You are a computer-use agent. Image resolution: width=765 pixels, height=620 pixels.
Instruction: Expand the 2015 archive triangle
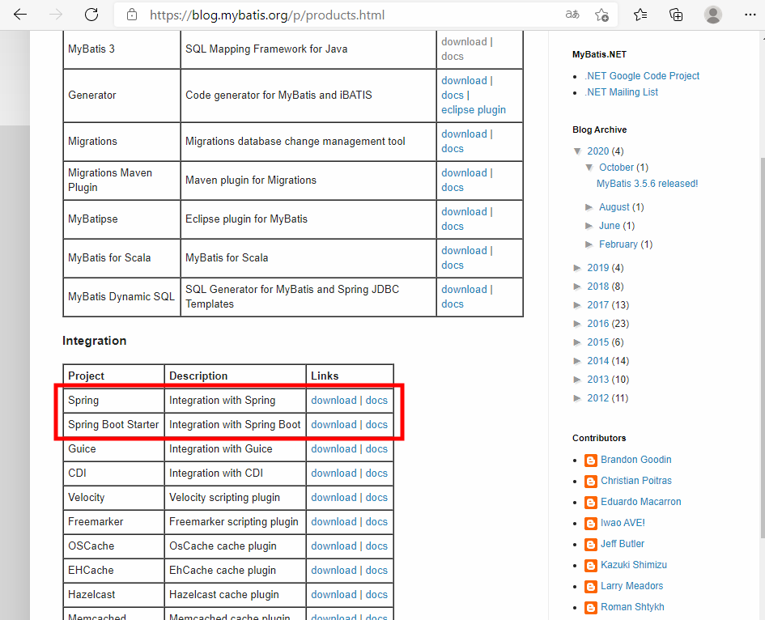(x=578, y=342)
